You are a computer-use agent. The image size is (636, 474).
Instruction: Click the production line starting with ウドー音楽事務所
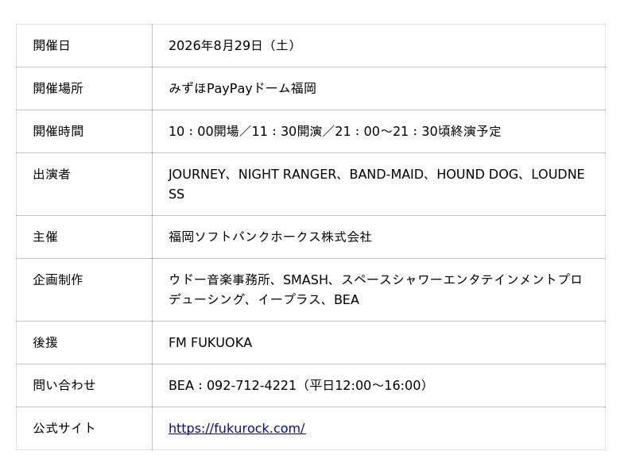[375, 279]
